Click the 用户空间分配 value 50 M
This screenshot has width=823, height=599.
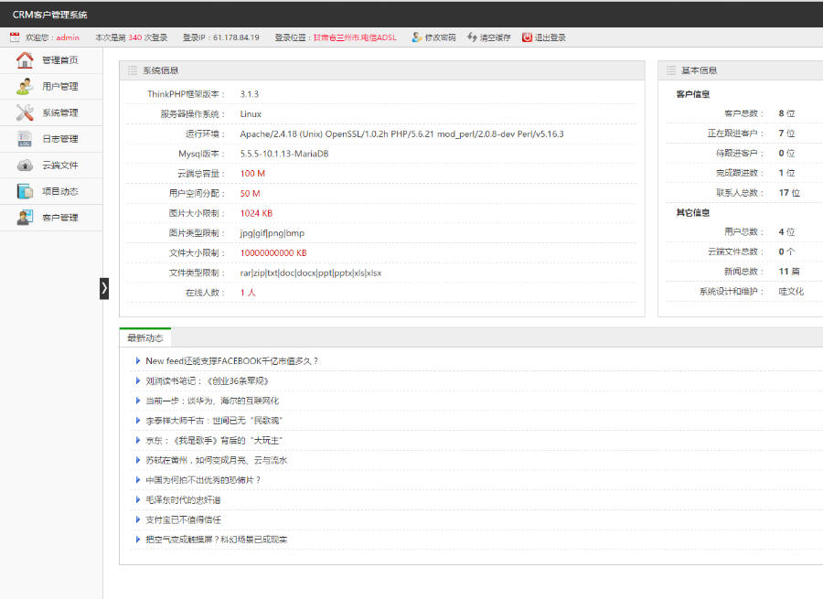coord(250,194)
